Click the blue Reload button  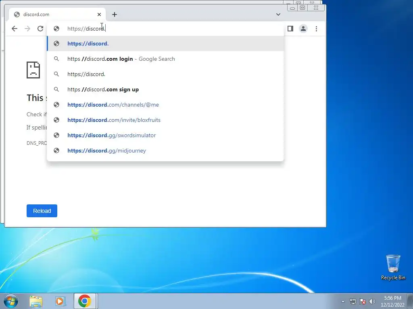(42, 211)
